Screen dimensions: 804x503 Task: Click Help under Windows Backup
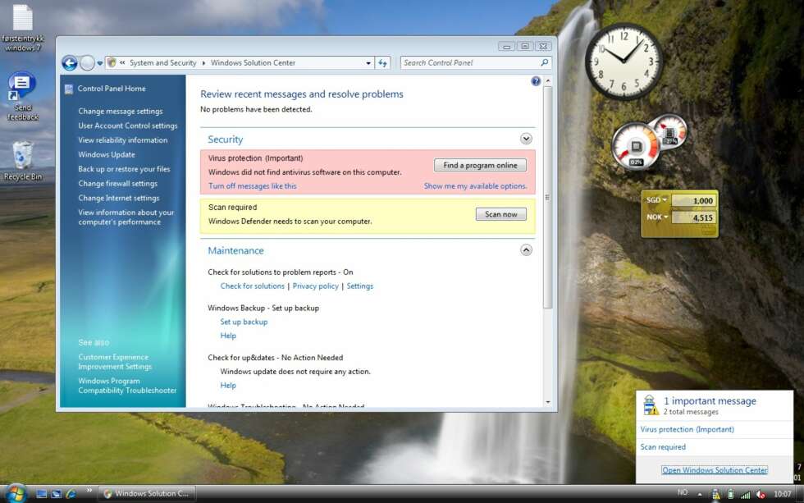tap(228, 336)
